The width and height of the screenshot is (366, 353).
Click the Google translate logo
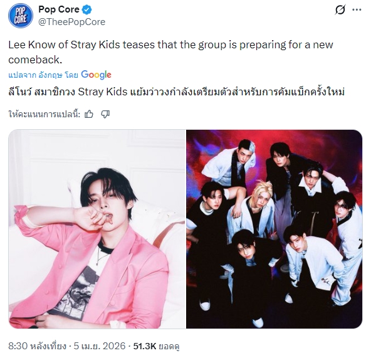point(96,75)
